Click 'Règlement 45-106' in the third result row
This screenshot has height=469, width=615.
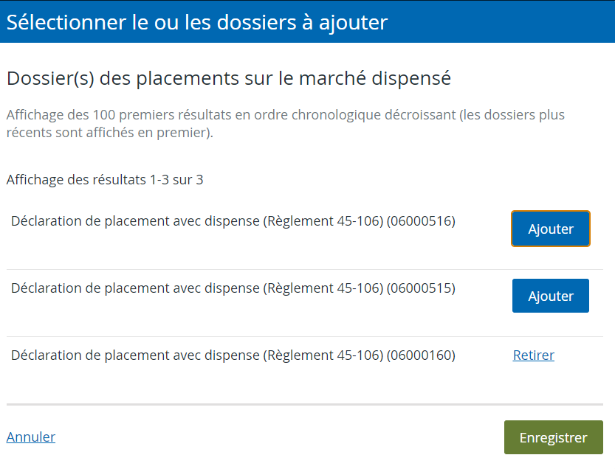(323, 355)
